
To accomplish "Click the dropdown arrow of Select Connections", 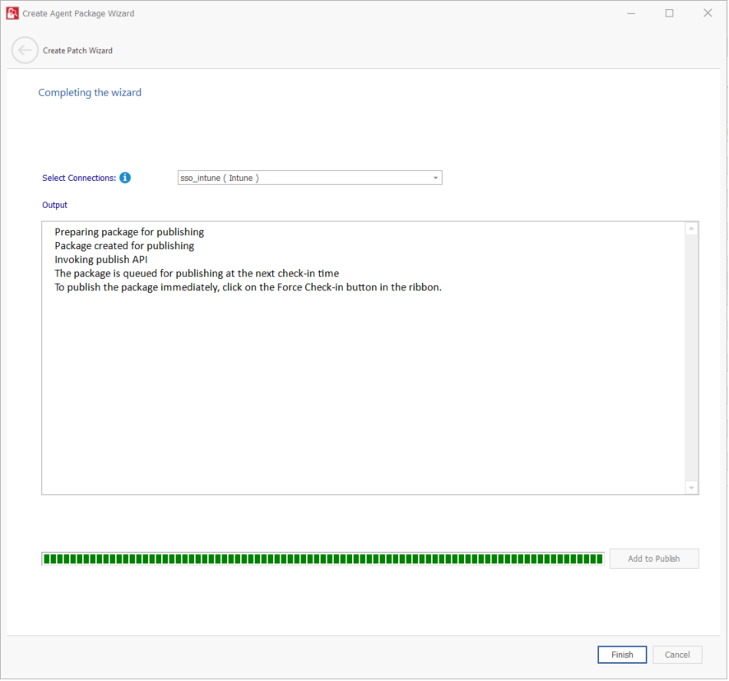I will pos(435,178).
